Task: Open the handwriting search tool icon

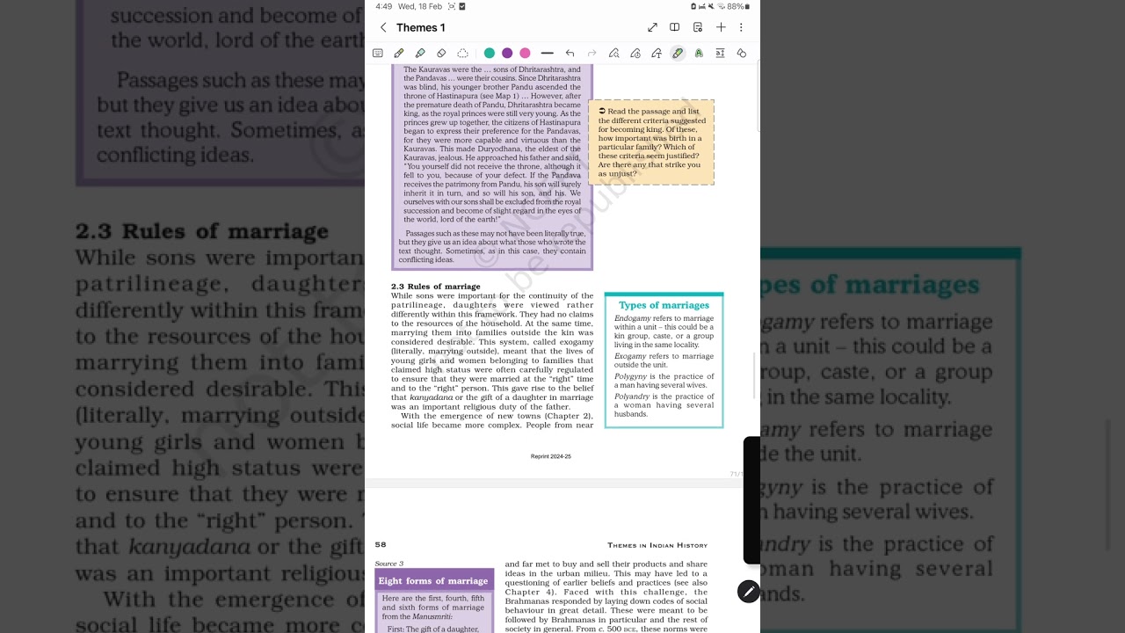Action: [x=613, y=54]
